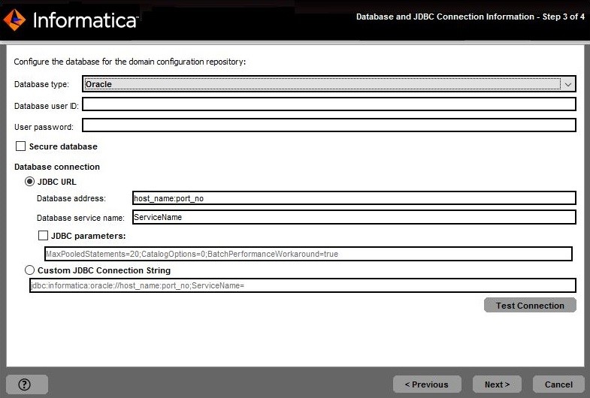Click the 'Database address:' label

(71, 198)
